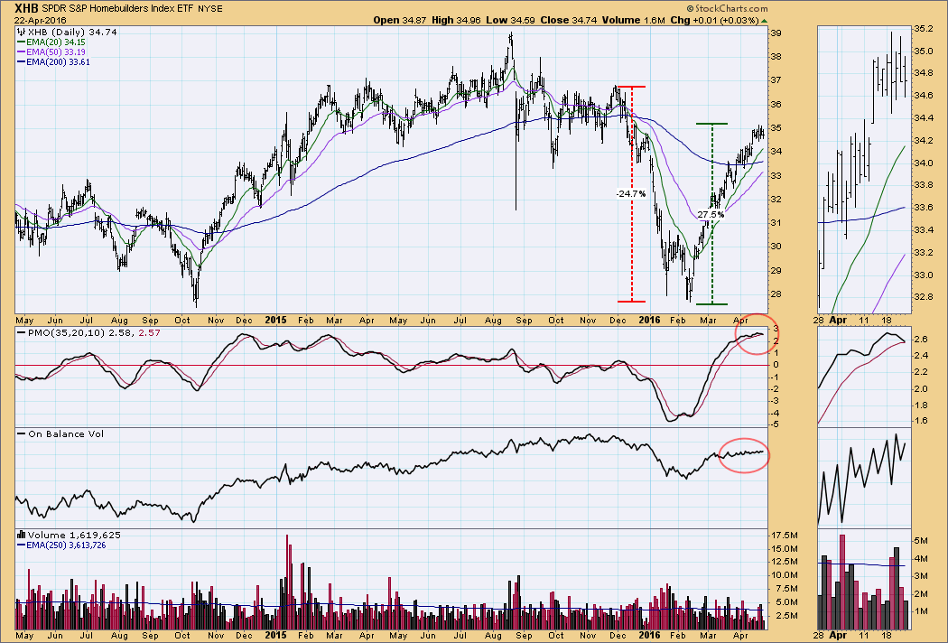Click the 34.0 label in zoomed price panel

pyautogui.click(x=923, y=163)
